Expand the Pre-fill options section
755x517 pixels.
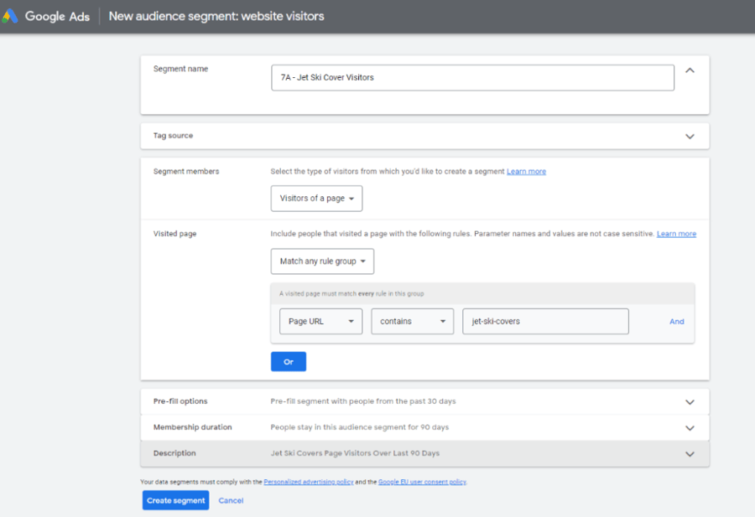point(690,401)
